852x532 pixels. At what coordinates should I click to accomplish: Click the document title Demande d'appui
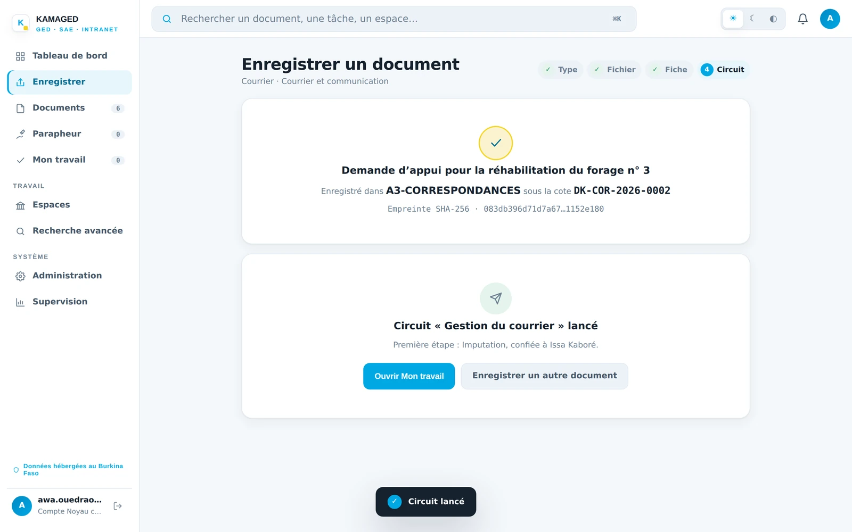(x=496, y=170)
